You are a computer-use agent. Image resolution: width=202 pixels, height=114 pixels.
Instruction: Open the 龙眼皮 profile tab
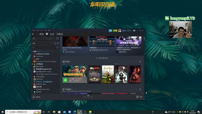point(60,34)
